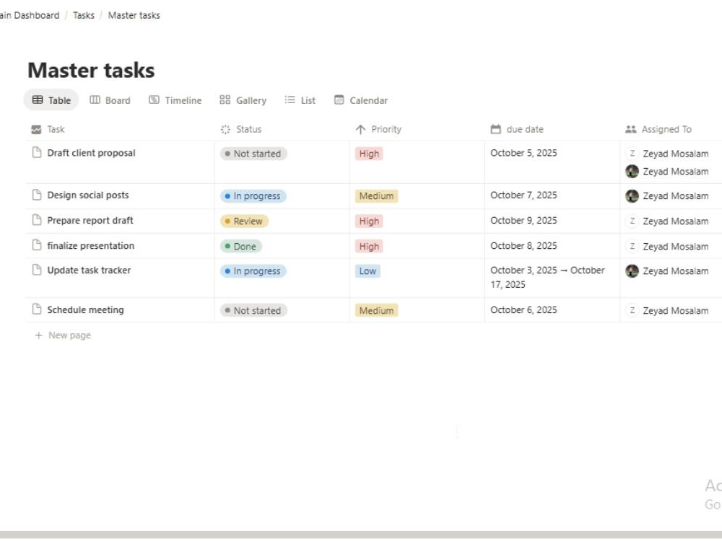
Task: Open the Draft client proposal task
Action: pyautogui.click(x=91, y=153)
